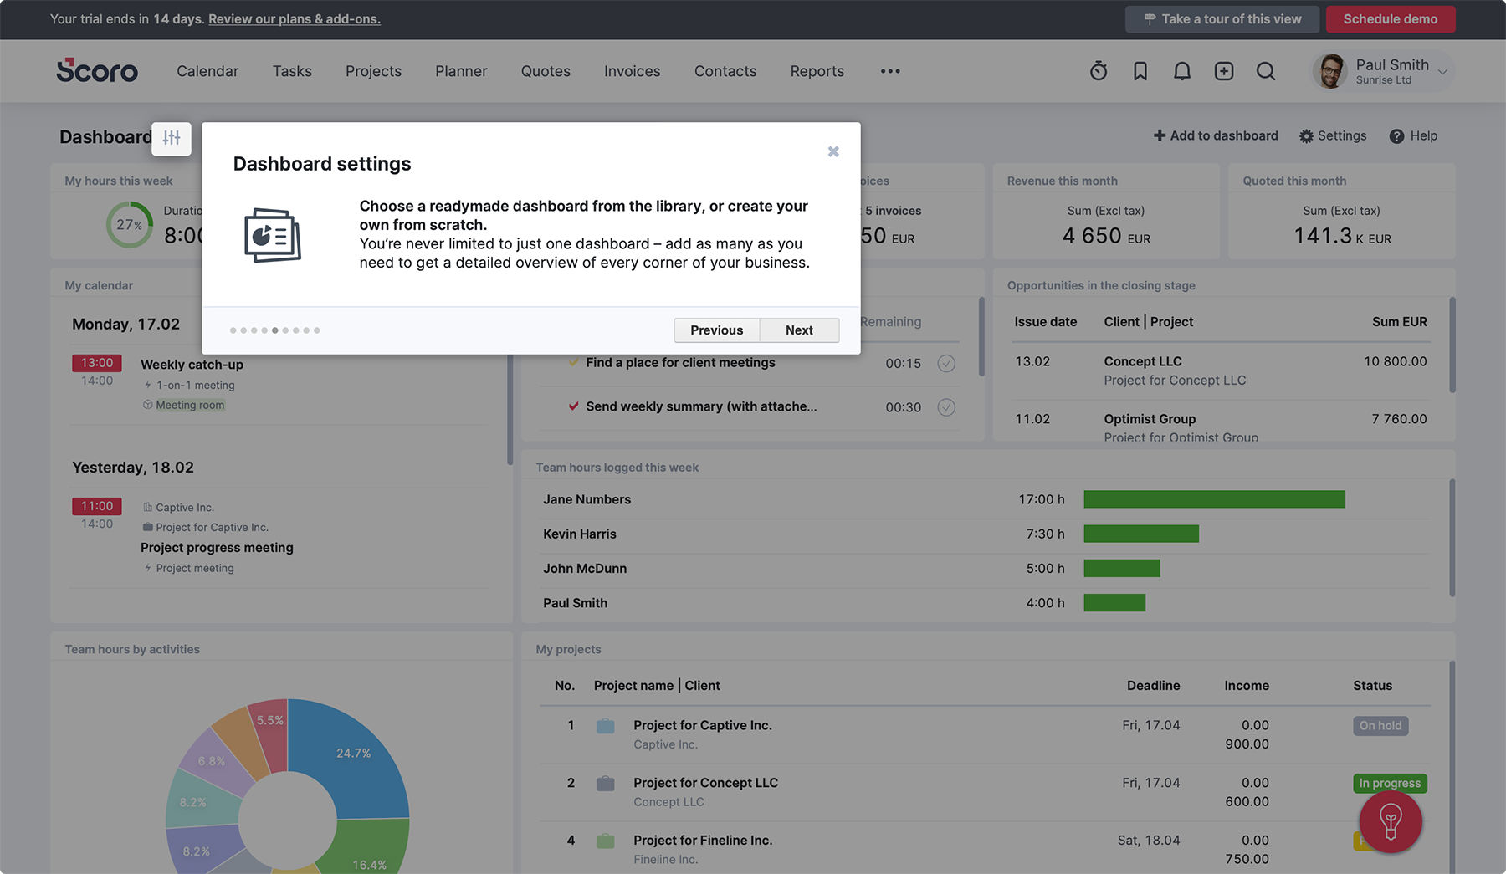
Task: Click the 27% hours progress ring
Action: (130, 224)
